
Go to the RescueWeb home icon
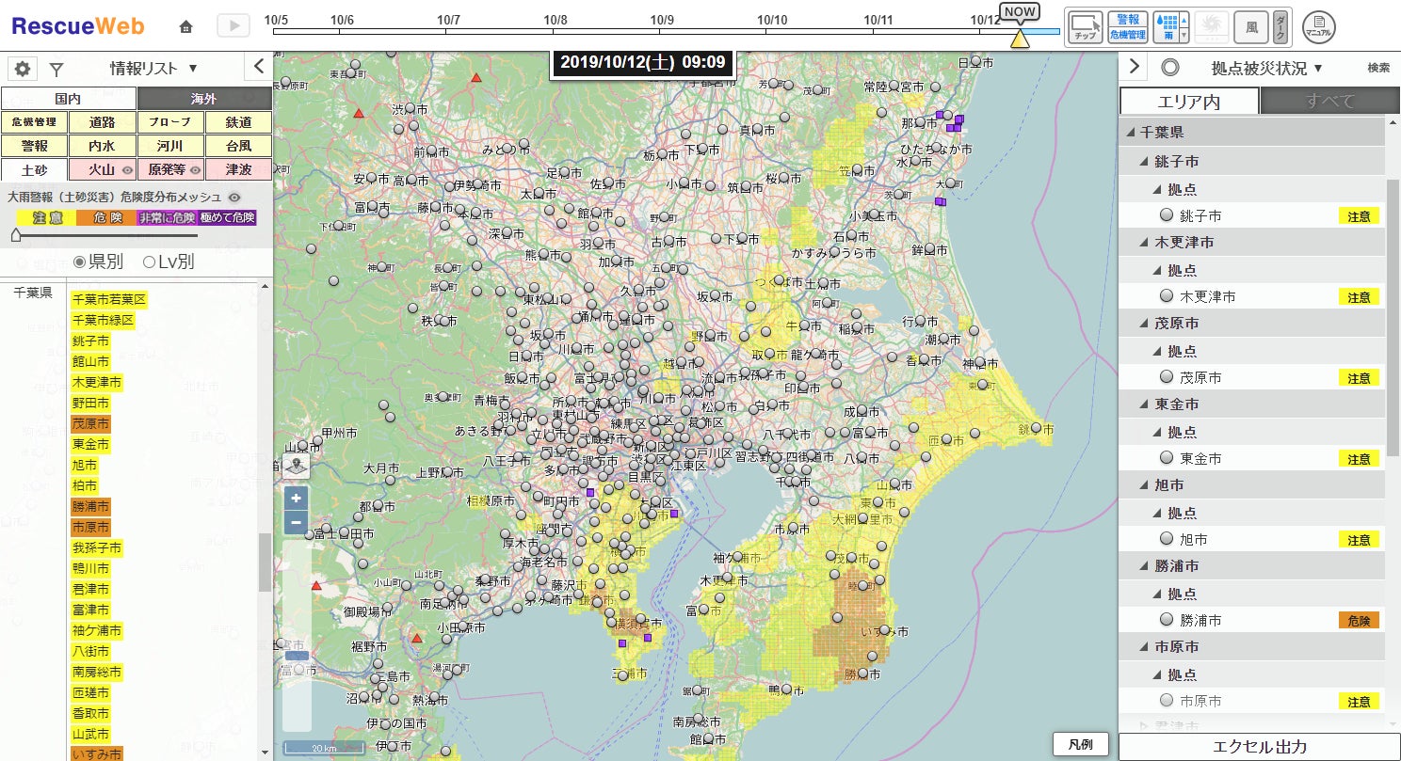(x=186, y=26)
